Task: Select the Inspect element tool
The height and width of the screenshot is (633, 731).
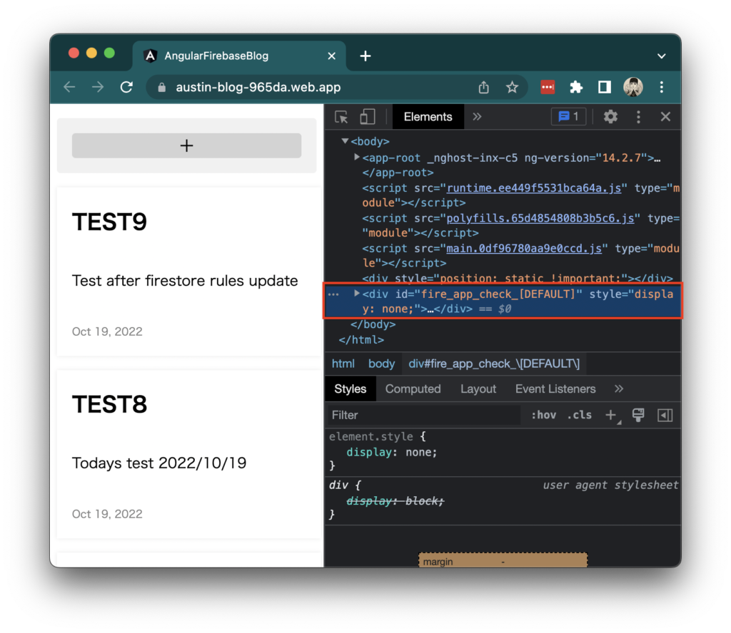Action: 341,116
